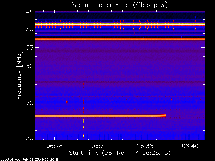Click the time tick label "06:40"
This screenshot has height=161, width=215.
coord(190,146)
